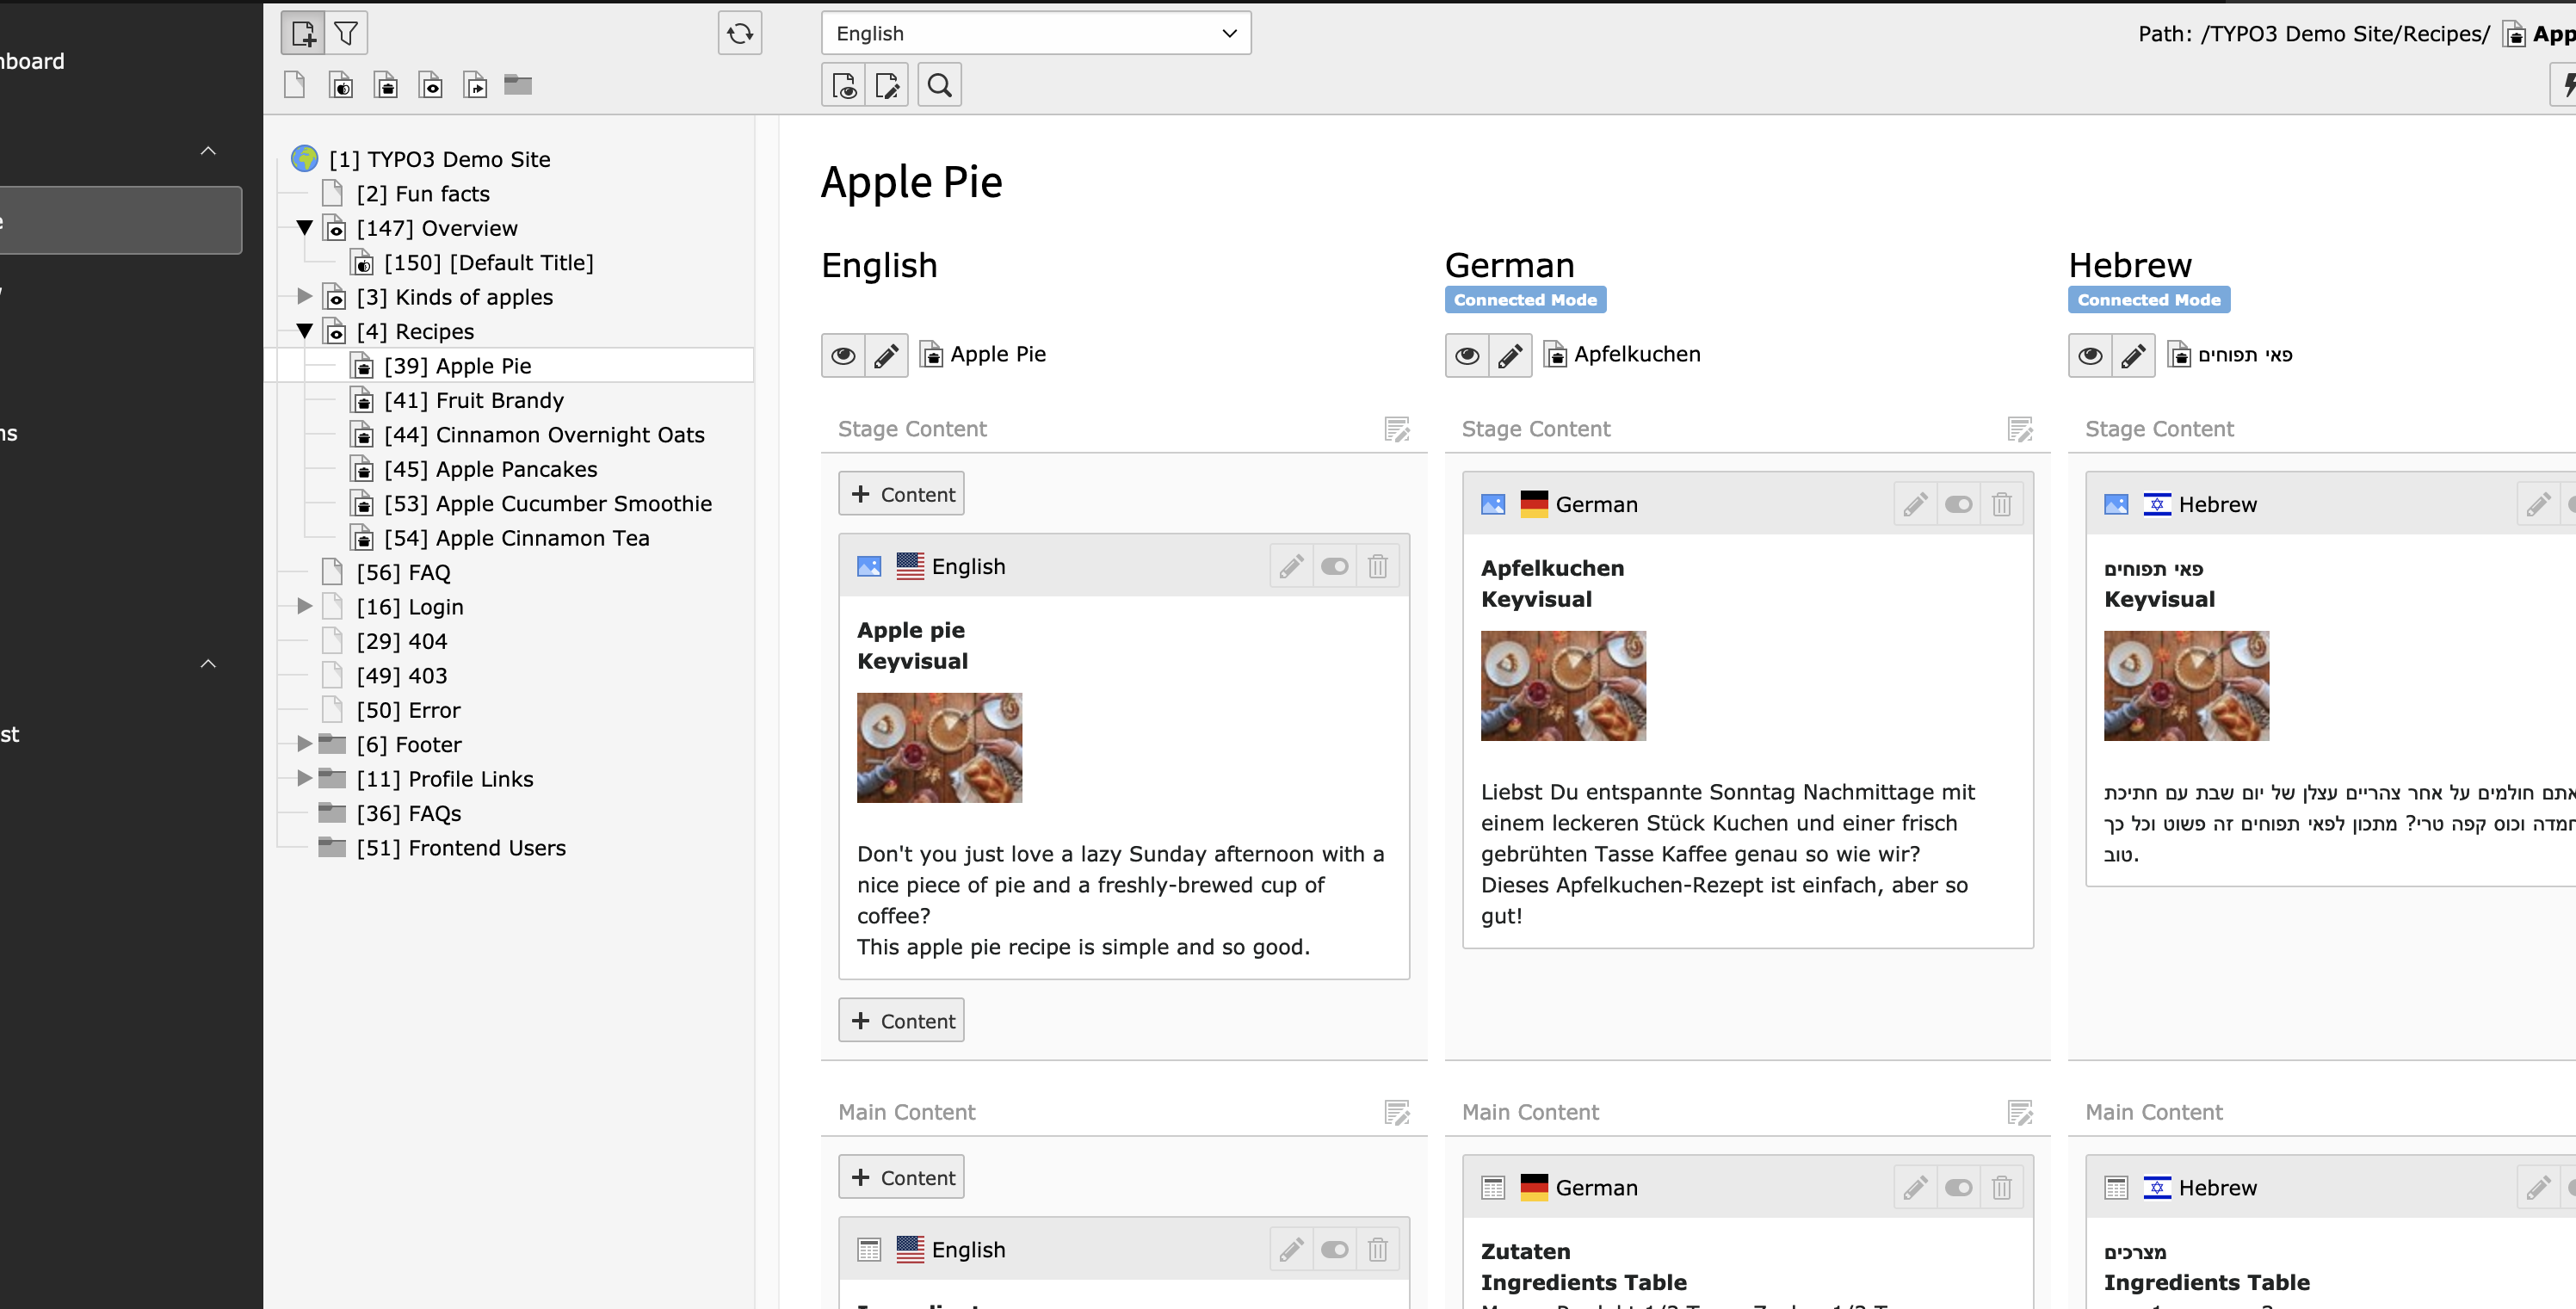Screen dimensions: 2576x1309
Task: Open the 404 page in tree
Action: (401, 641)
